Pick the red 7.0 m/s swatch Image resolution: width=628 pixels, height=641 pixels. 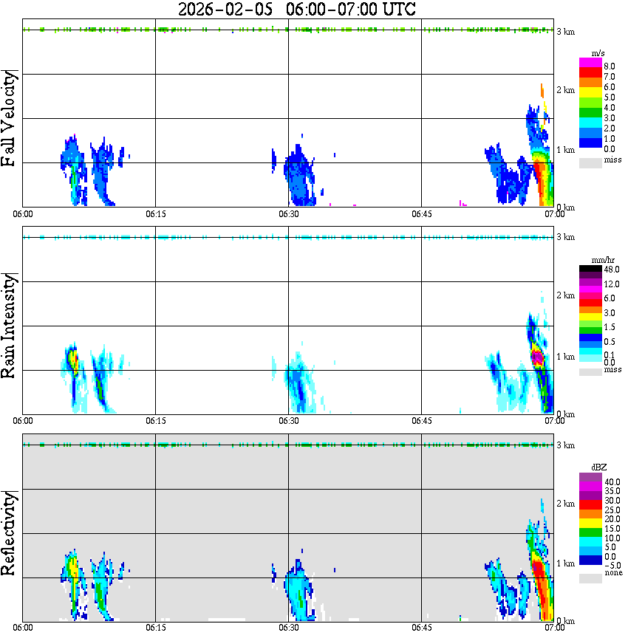590,73
